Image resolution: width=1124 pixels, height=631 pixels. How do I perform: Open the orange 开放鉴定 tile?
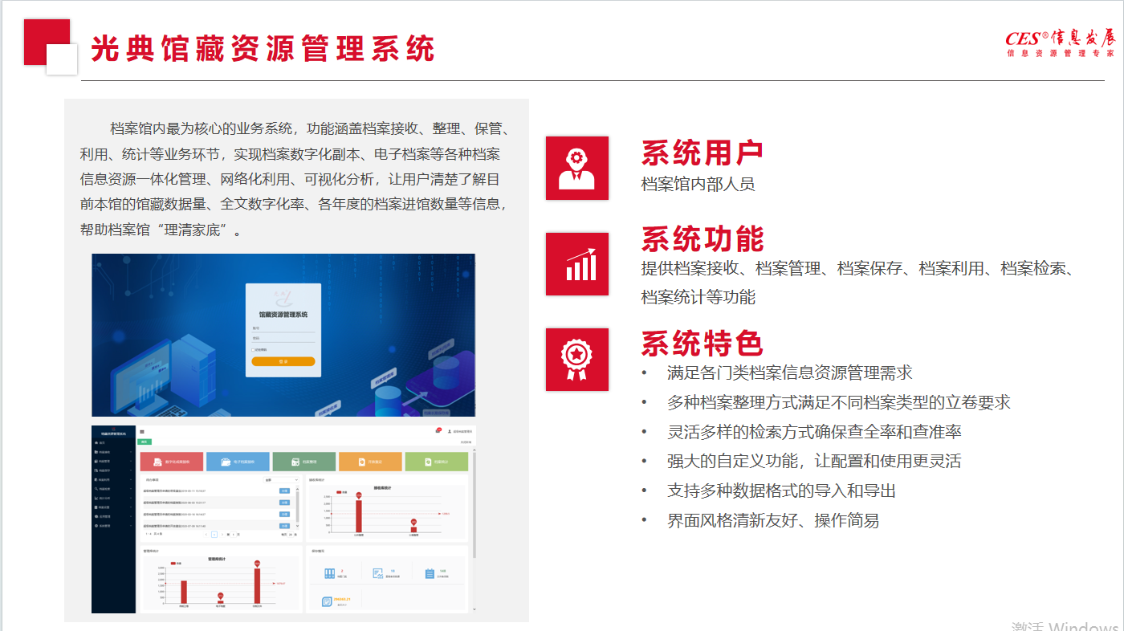click(370, 462)
